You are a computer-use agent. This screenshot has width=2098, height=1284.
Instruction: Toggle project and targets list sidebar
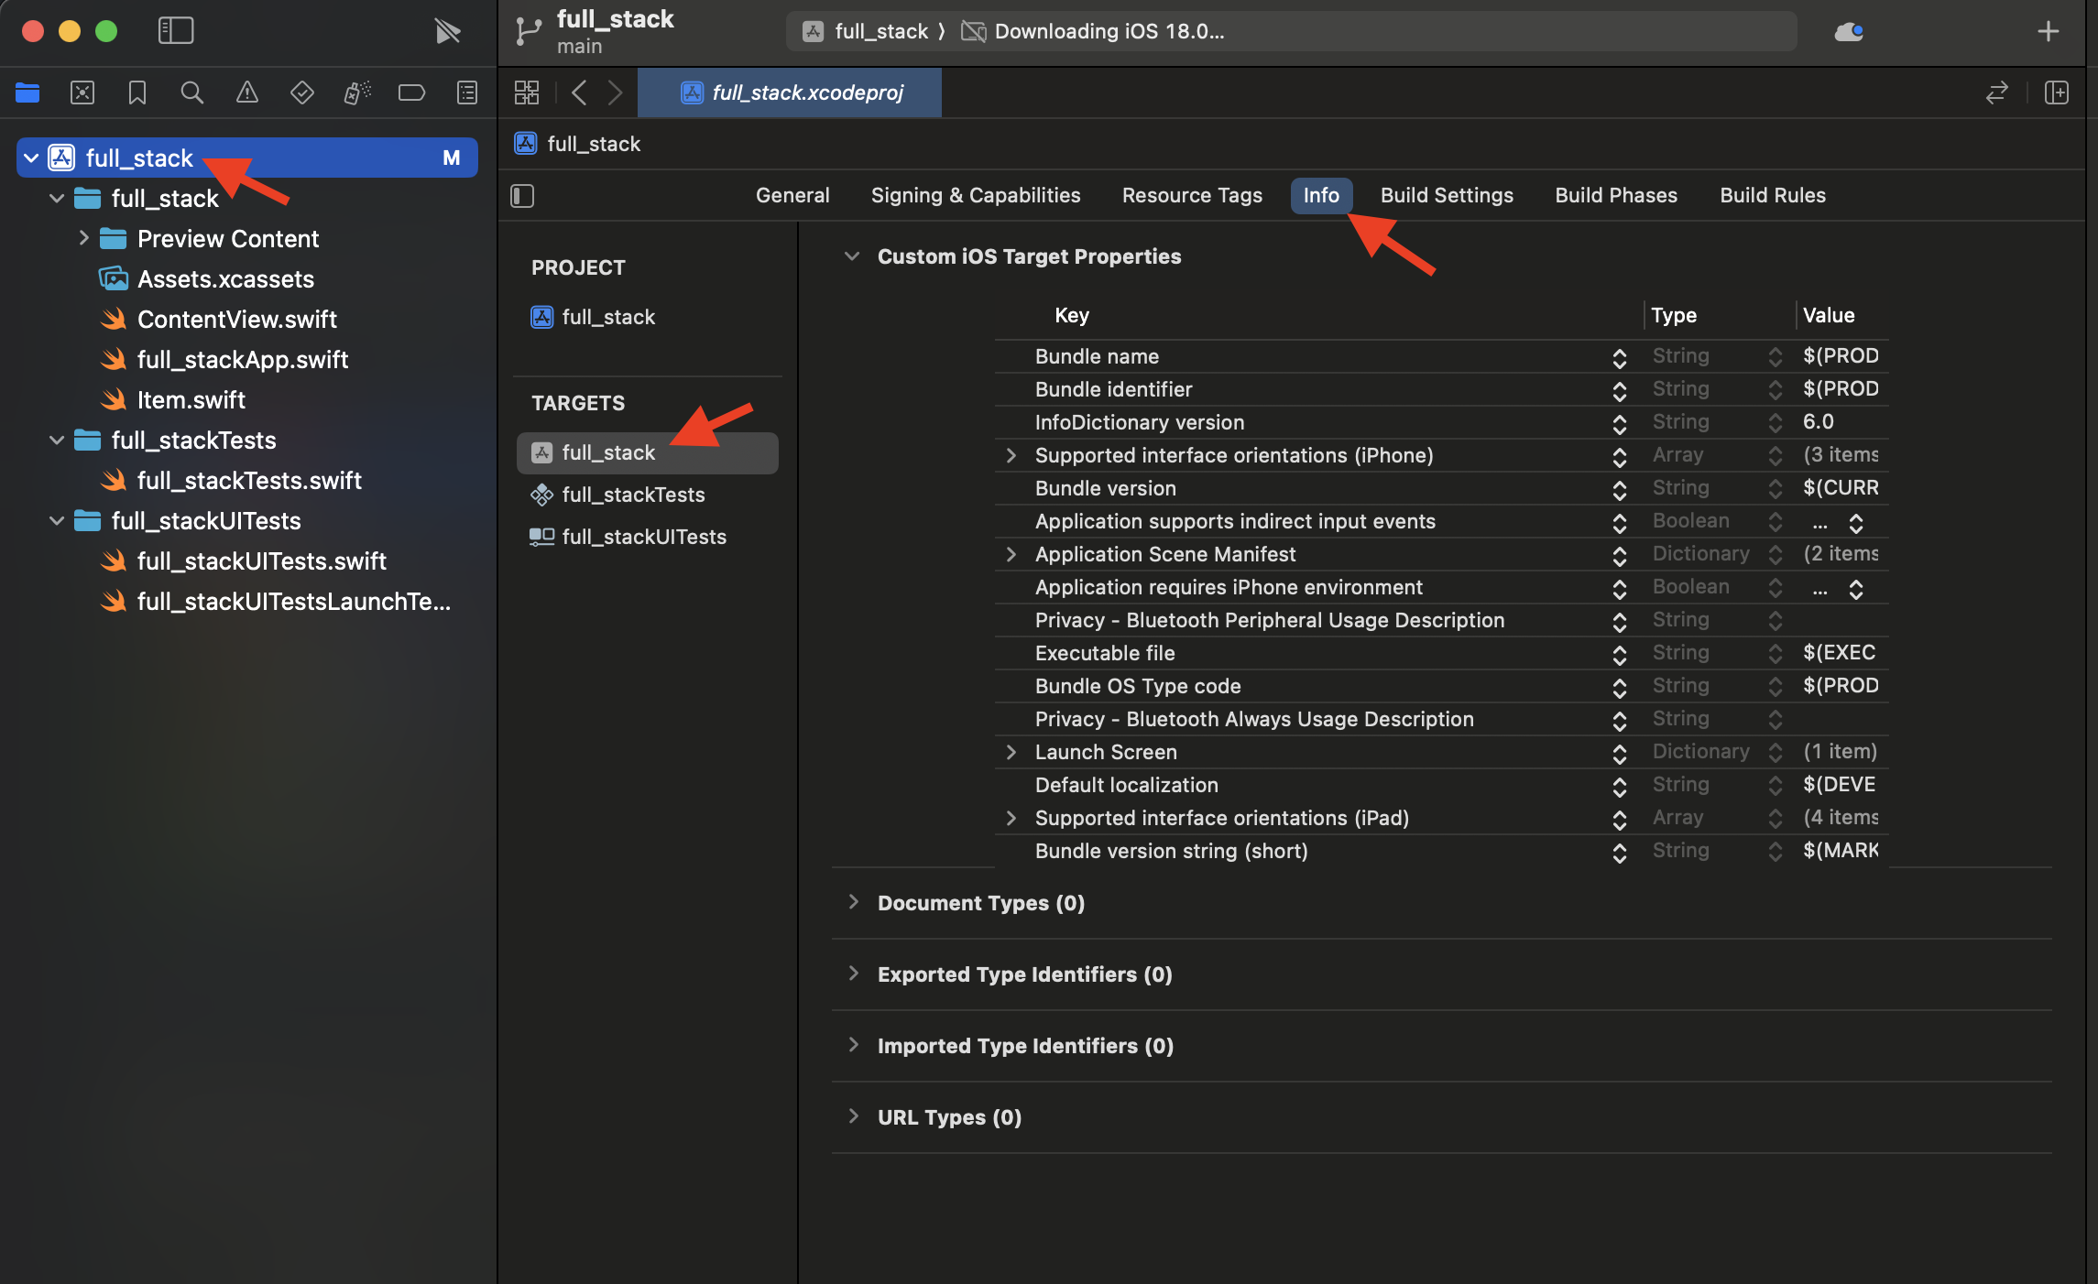click(522, 196)
